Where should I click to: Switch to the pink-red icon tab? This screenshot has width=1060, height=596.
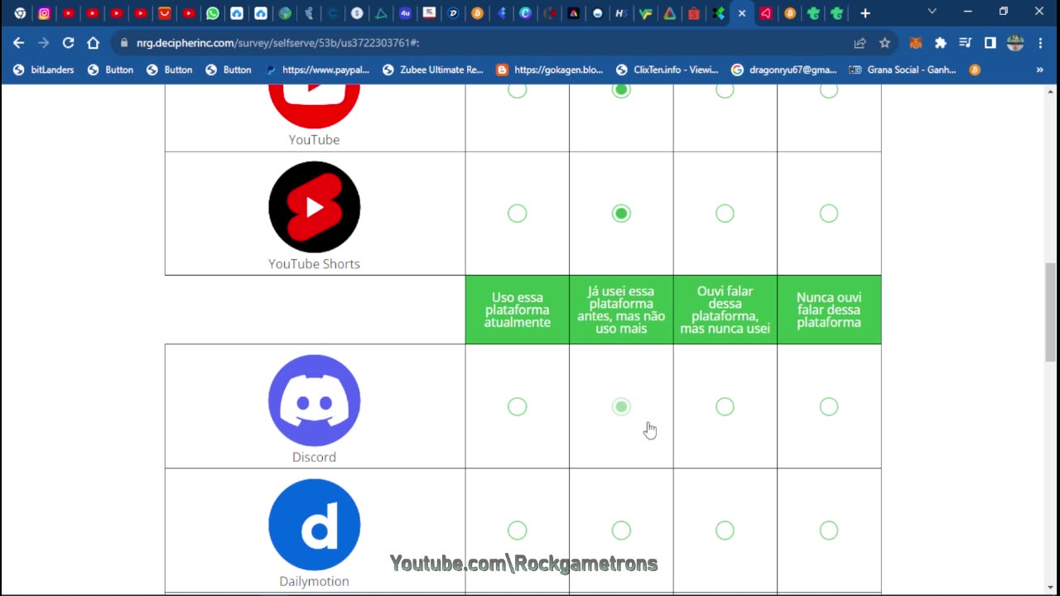pos(766,13)
